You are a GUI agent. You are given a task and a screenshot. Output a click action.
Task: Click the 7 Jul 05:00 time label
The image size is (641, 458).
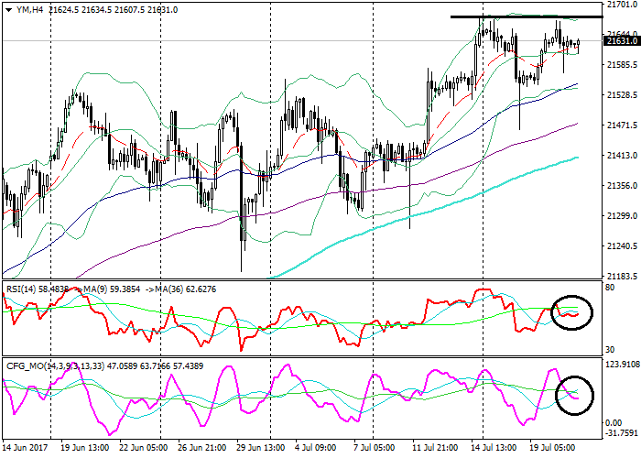[374, 447]
